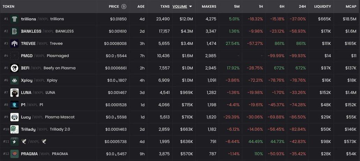Click Xploy transactions count 6,909

pos(164,80)
